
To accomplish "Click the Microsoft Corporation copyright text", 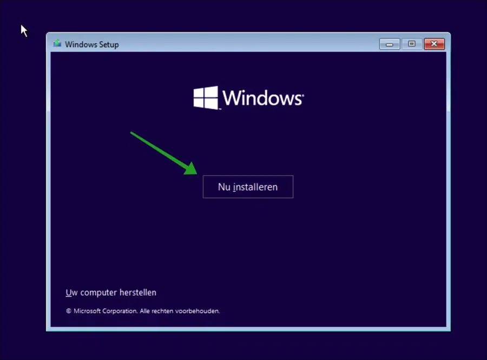I will pyautogui.click(x=143, y=311).
